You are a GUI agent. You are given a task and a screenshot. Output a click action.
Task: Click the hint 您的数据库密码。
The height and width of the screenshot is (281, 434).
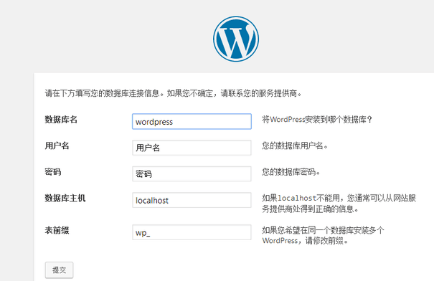291,172
